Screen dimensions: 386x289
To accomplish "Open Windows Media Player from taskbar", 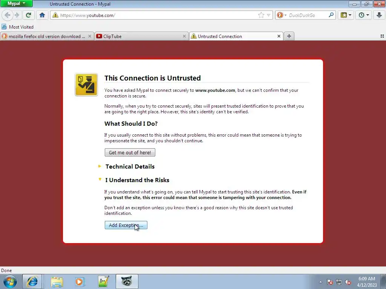I will (x=80, y=281).
